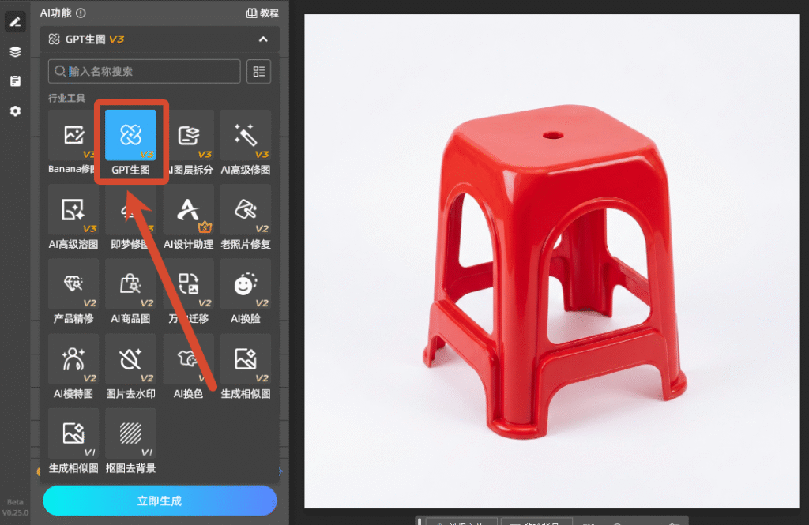Screen dimensions: 809x525
Task: Collapse the GPT生图 V3 dropdown
Action: [263, 39]
